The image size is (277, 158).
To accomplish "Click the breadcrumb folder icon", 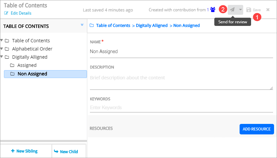I will click(x=92, y=25).
